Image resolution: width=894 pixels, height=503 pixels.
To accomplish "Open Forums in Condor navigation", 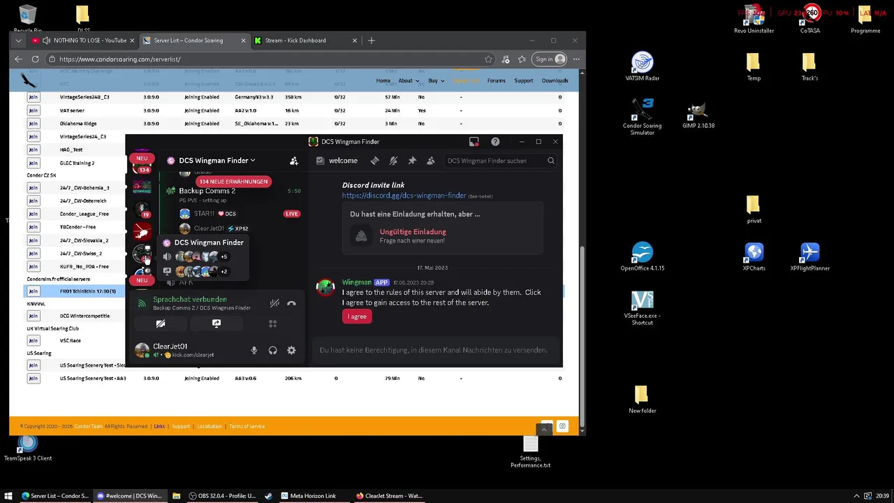I will tap(496, 80).
